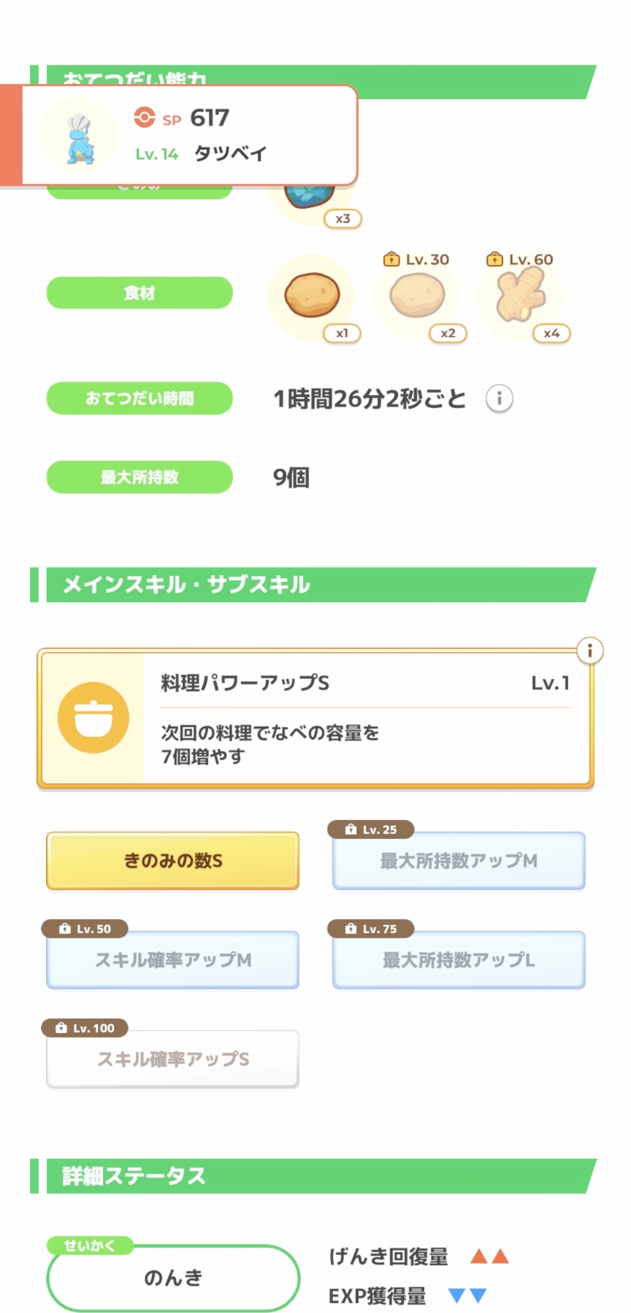The width and height of the screenshot is (631, 1313).
Task: Select the きのみの数S sub skill
Action: (173, 861)
